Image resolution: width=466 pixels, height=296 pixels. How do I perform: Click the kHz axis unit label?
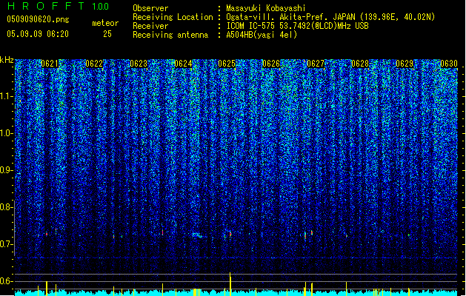(7, 60)
